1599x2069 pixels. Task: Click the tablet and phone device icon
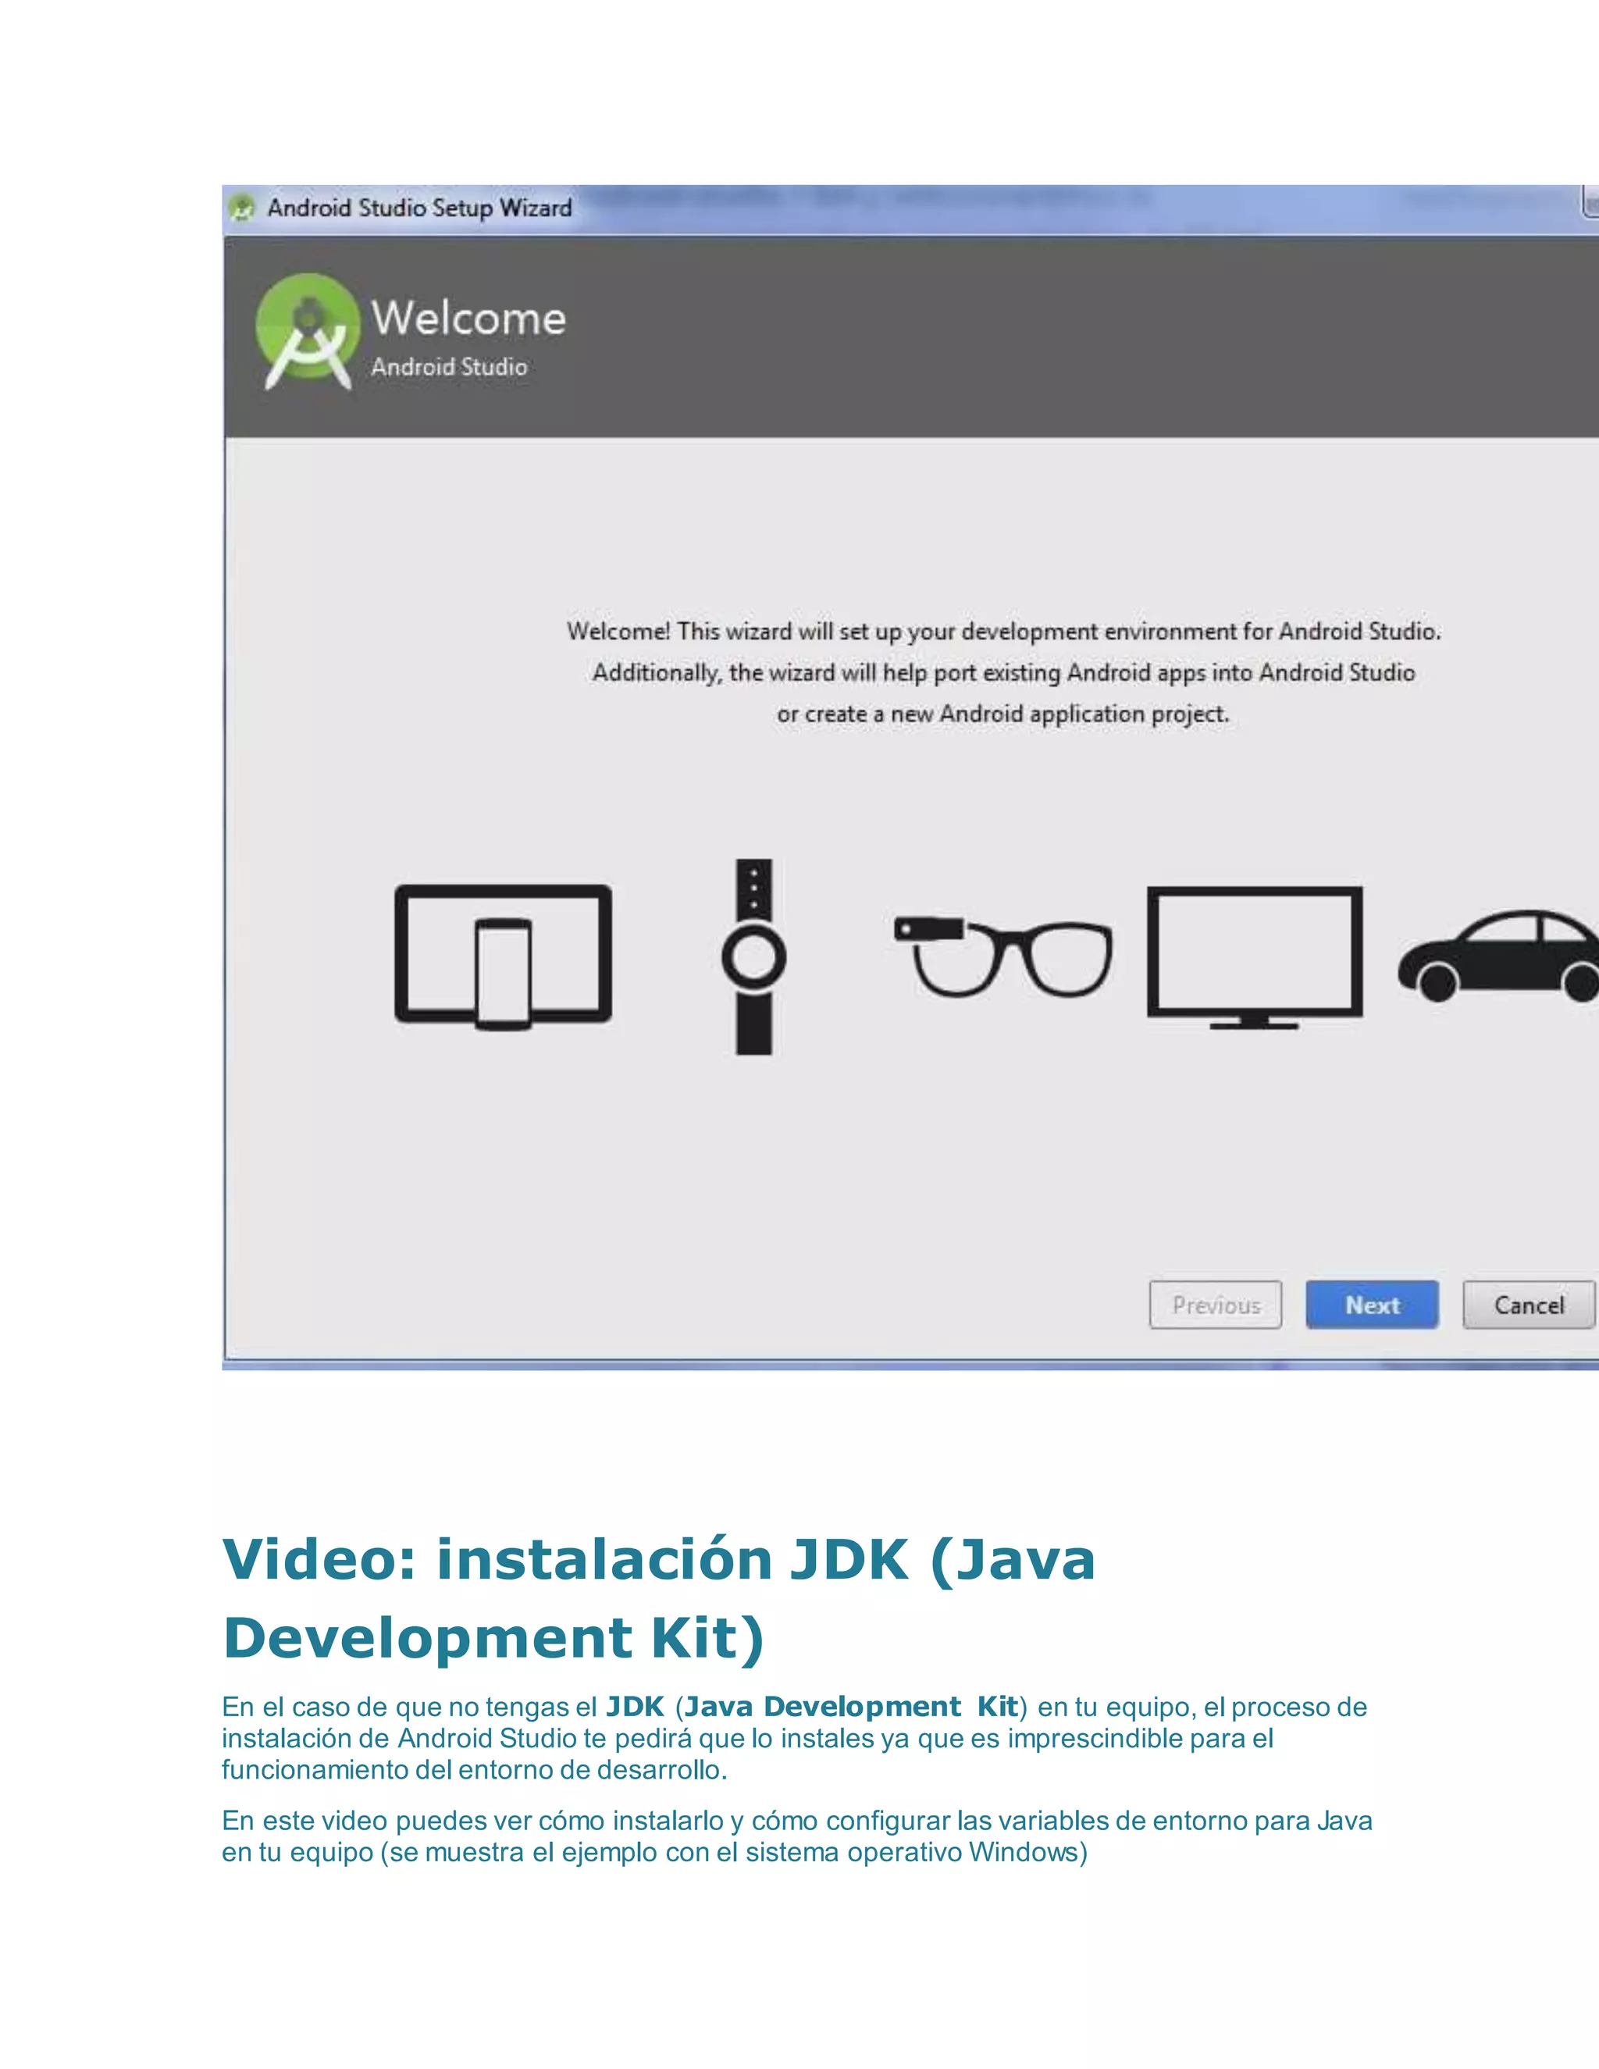(x=503, y=957)
